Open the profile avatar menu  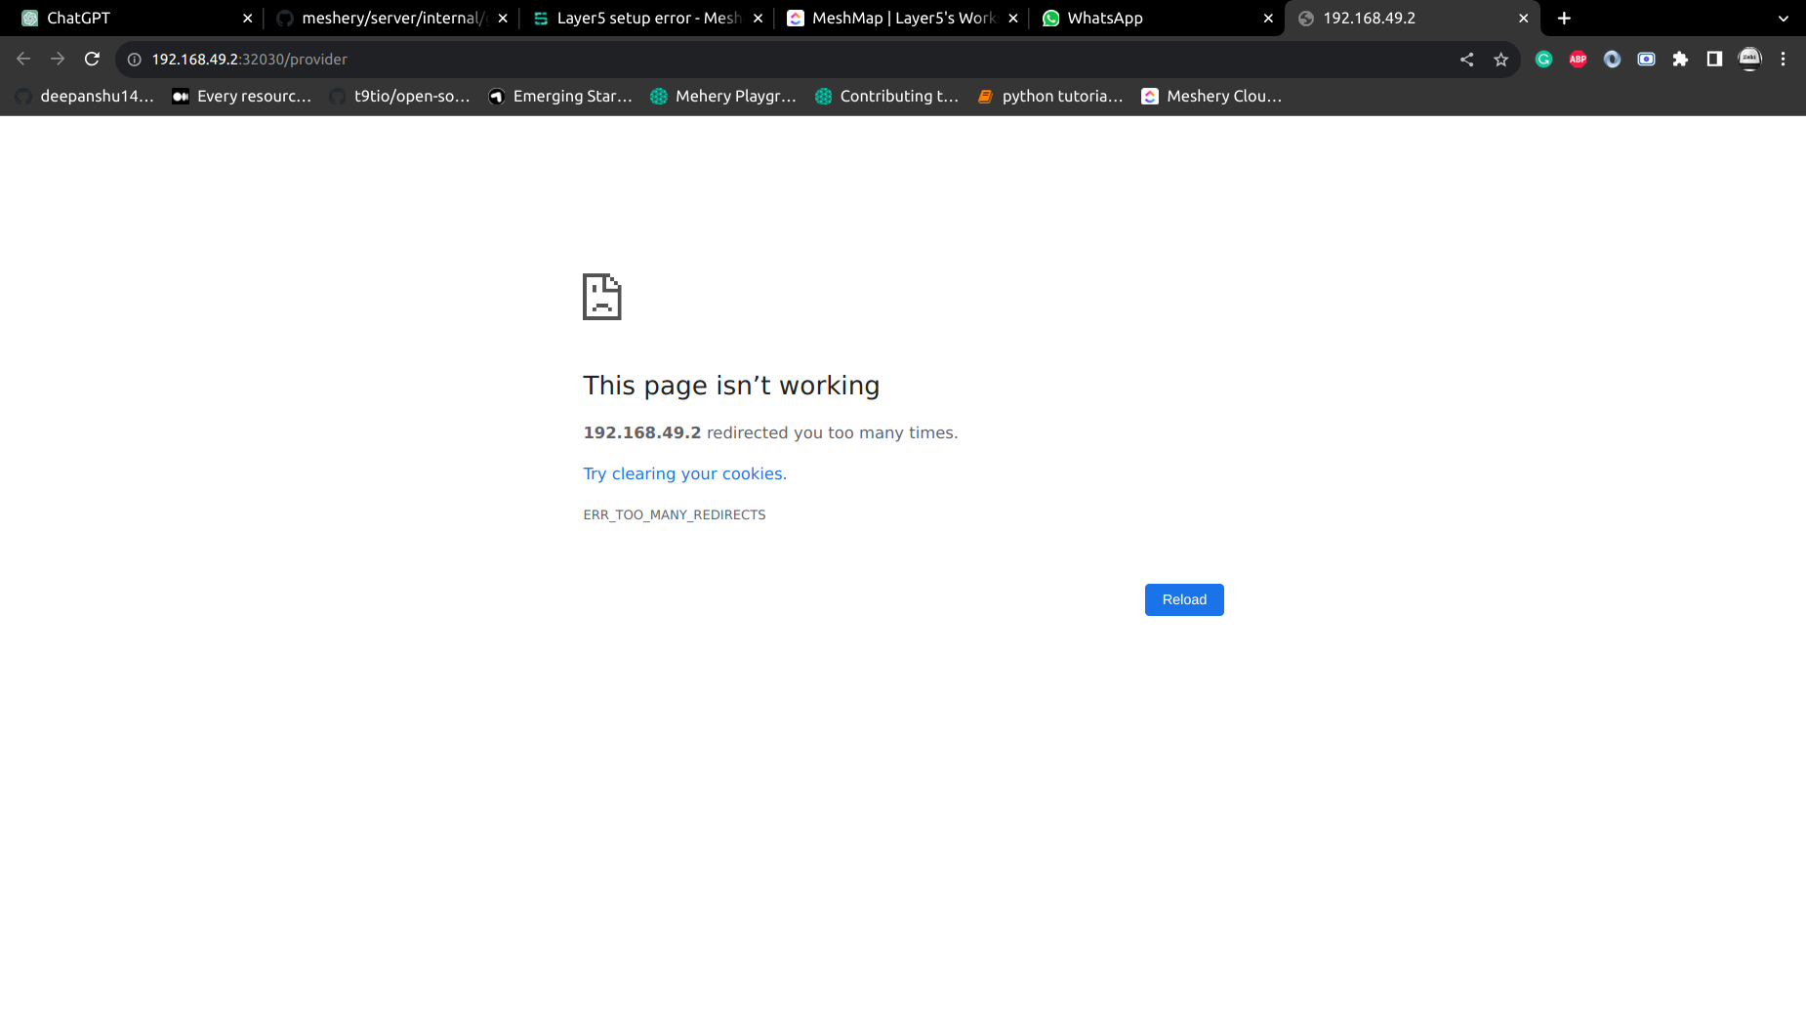click(x=1749, y=60)
